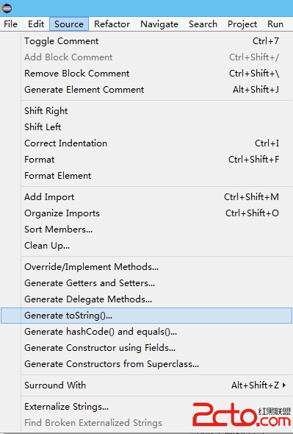Choose Organize Imports
The image size is (293, 434).
point(156,213)
